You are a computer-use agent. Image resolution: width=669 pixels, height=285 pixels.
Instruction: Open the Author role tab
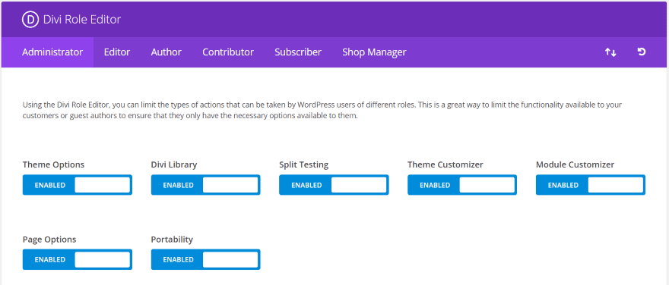pos(166,52)
